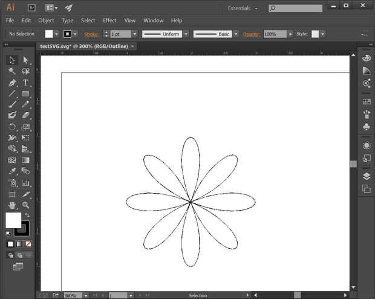Select the Blend tool

25,171
